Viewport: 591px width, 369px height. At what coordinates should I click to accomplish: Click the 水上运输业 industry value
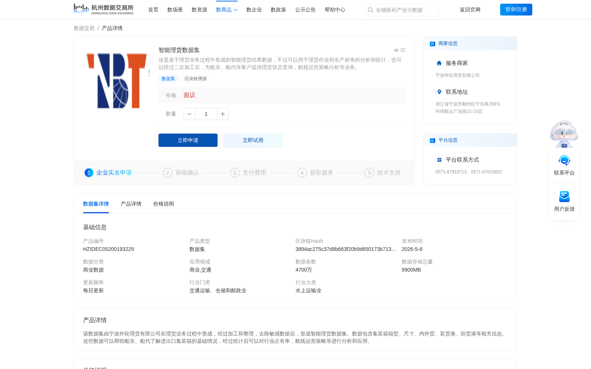[308, 290]
